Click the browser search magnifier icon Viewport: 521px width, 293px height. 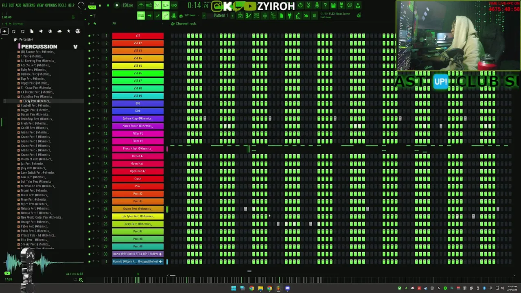[x=81, y=280]
